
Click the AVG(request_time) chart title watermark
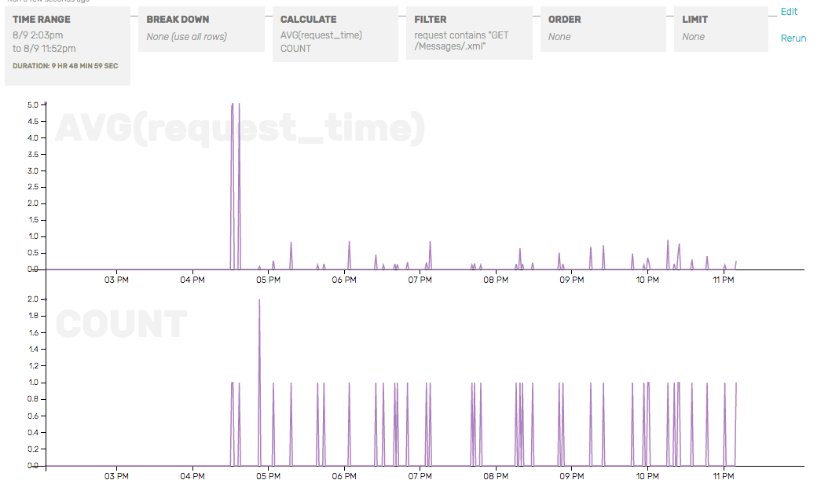click(237, 127)
